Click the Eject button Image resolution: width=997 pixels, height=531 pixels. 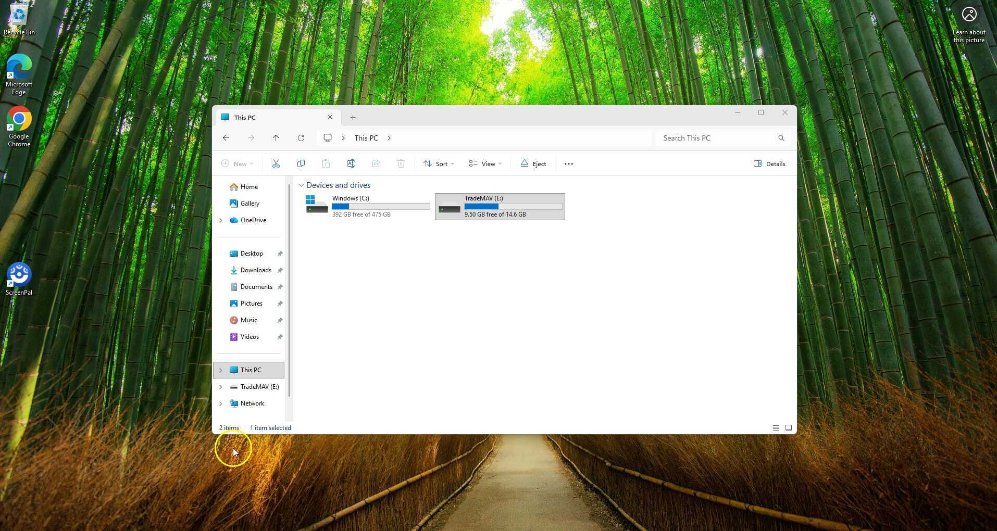(x=533, y=164)
